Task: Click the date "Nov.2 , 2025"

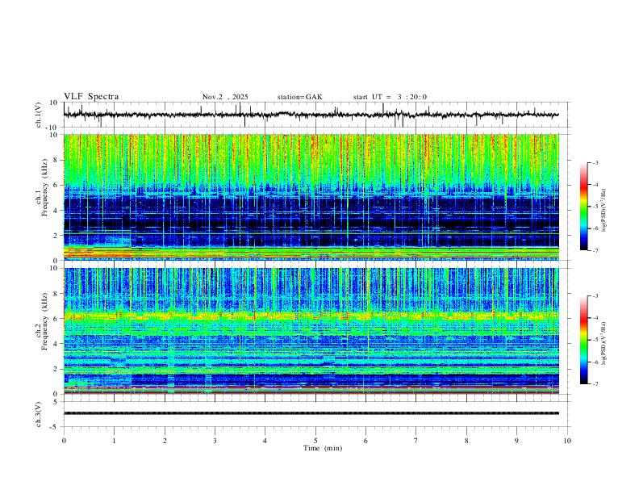Action: 225,97
